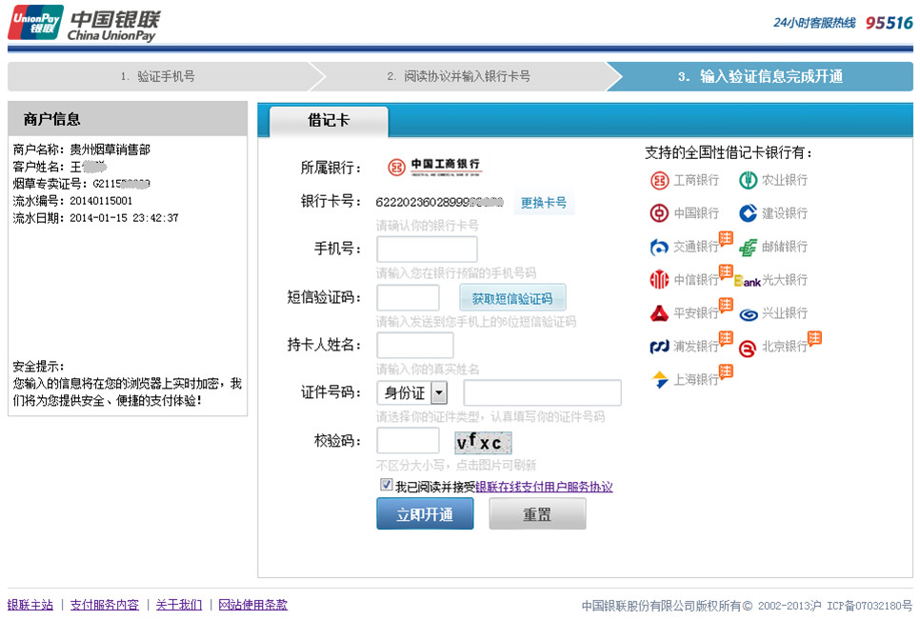Select the 建设银行 bank icon
This screenshot has height=620, width=920.
pos(748,213)
